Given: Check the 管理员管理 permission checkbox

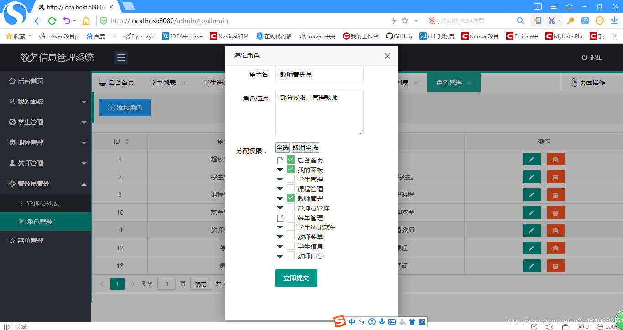Looking at the screenshot, I should [291, 208].
